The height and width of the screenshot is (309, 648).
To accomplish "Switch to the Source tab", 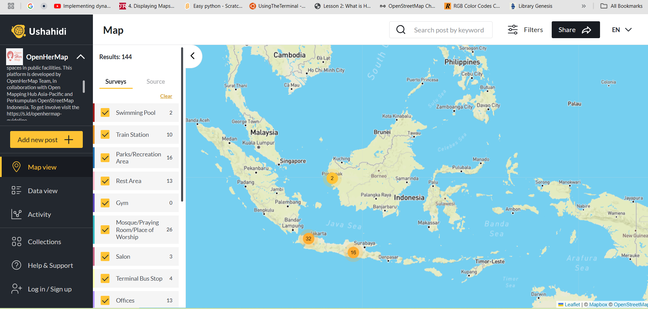I will point(155,81).
